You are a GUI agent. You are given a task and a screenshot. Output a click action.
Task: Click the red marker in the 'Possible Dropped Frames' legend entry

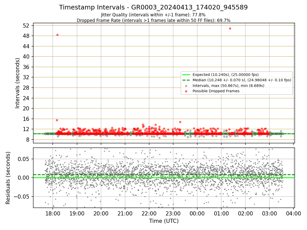(186, 91)
